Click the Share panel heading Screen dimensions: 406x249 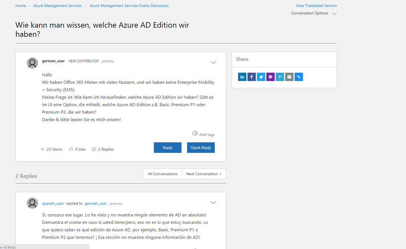[242, 59]
